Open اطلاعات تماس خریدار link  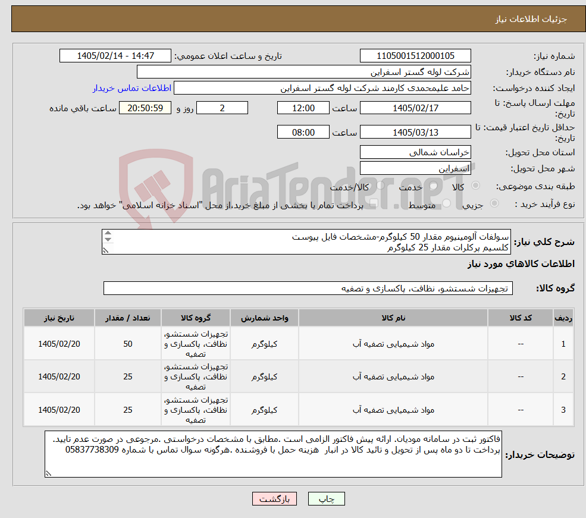pos(132,88)
